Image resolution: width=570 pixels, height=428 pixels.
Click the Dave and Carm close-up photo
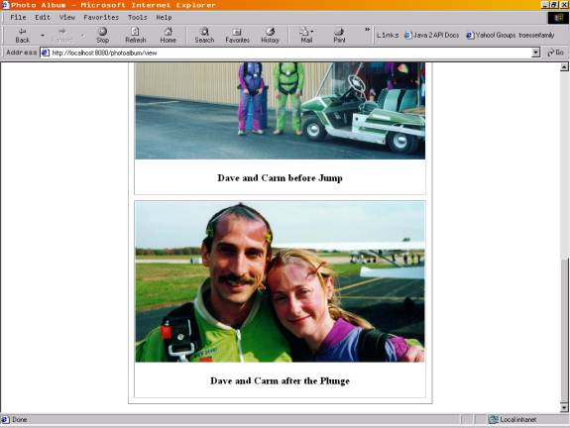click(x=280, y=282)
